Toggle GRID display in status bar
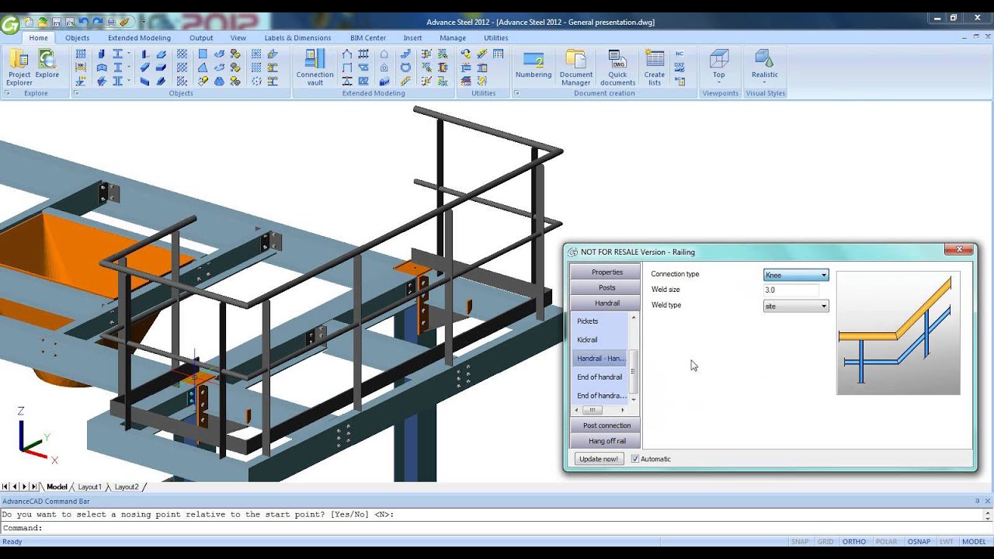Viewport: 994px width, 559px height. coord(825,542)
